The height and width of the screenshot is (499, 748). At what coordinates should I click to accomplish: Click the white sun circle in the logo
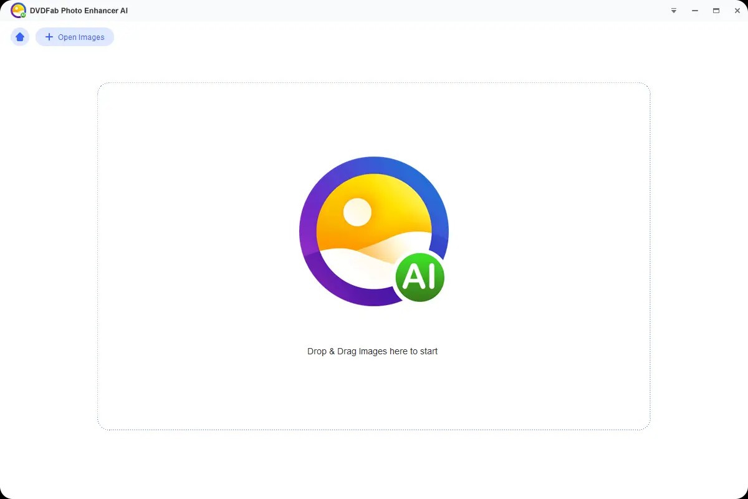point(357,212)
